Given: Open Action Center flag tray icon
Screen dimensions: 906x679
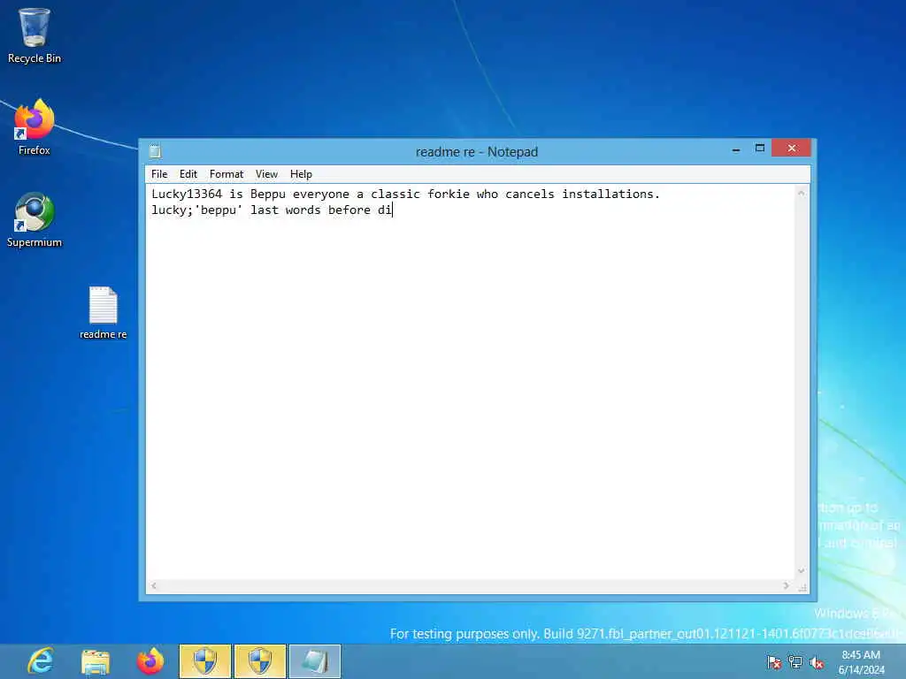Looking at the screenshot, I should [774, 662].
